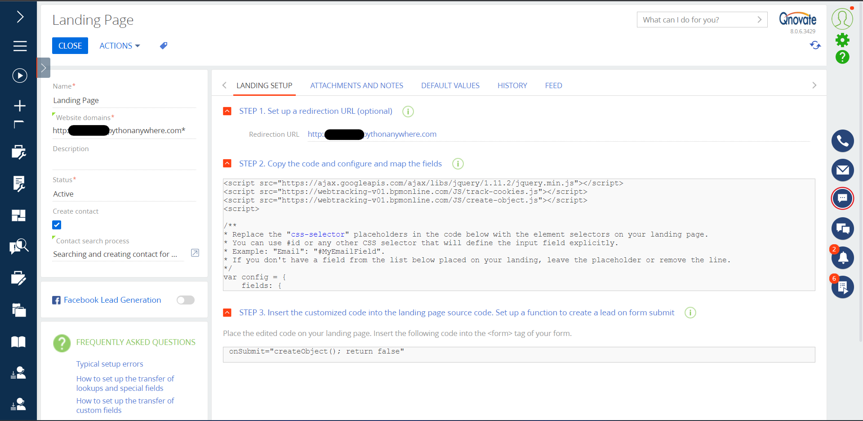Open the open-book knowledge base section

point(18,342)
